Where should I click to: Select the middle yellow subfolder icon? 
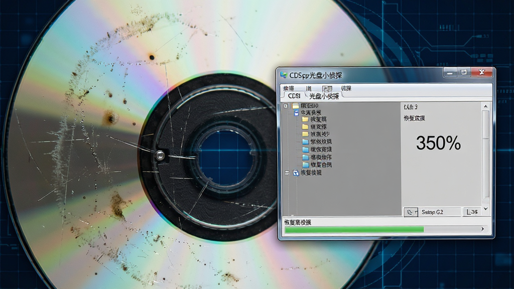[x=305, y=127]
